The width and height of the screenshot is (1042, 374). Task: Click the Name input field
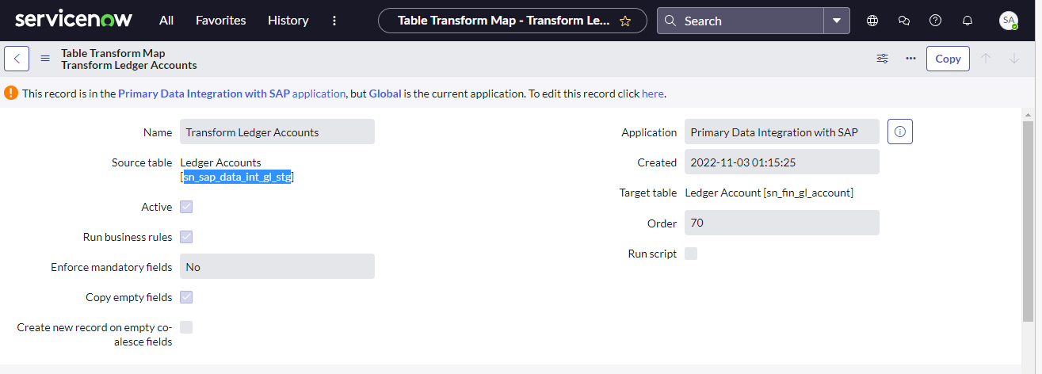(277, 132)
